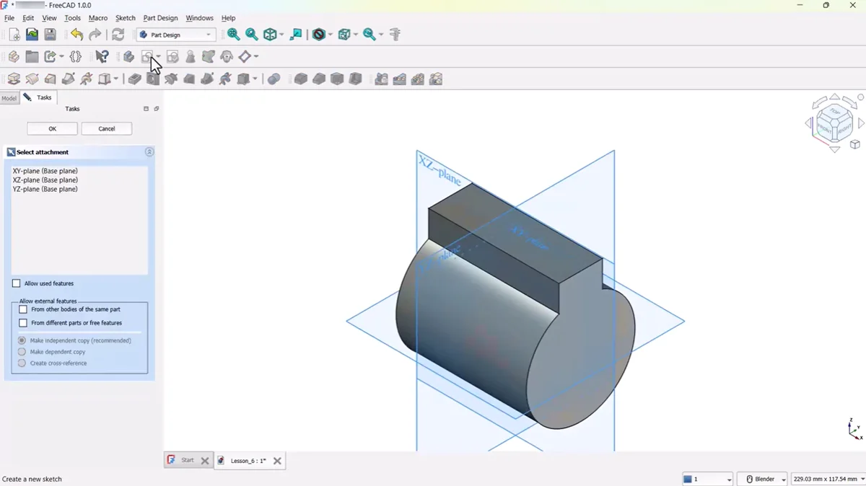The width and height of the screenshot is (866, 486).
Task: Enable Allow used features checkbox
Action: click(17, 283)
